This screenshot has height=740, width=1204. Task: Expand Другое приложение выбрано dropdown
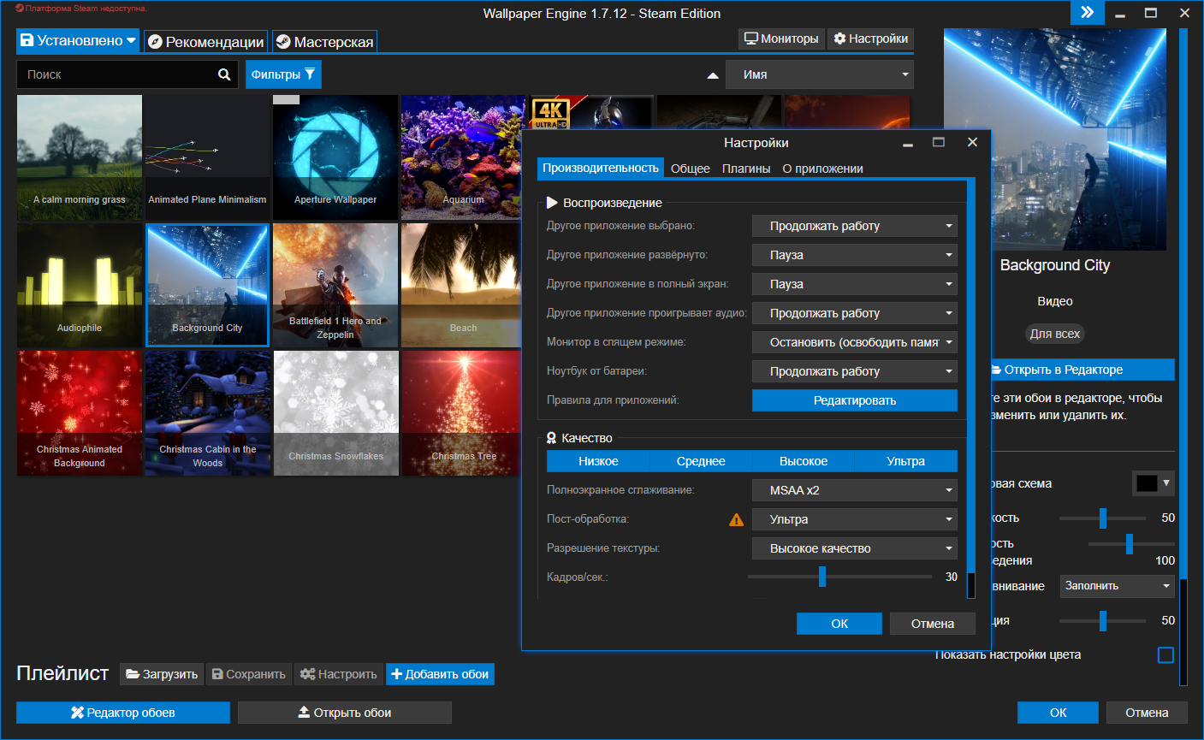(x=855, y=226)
